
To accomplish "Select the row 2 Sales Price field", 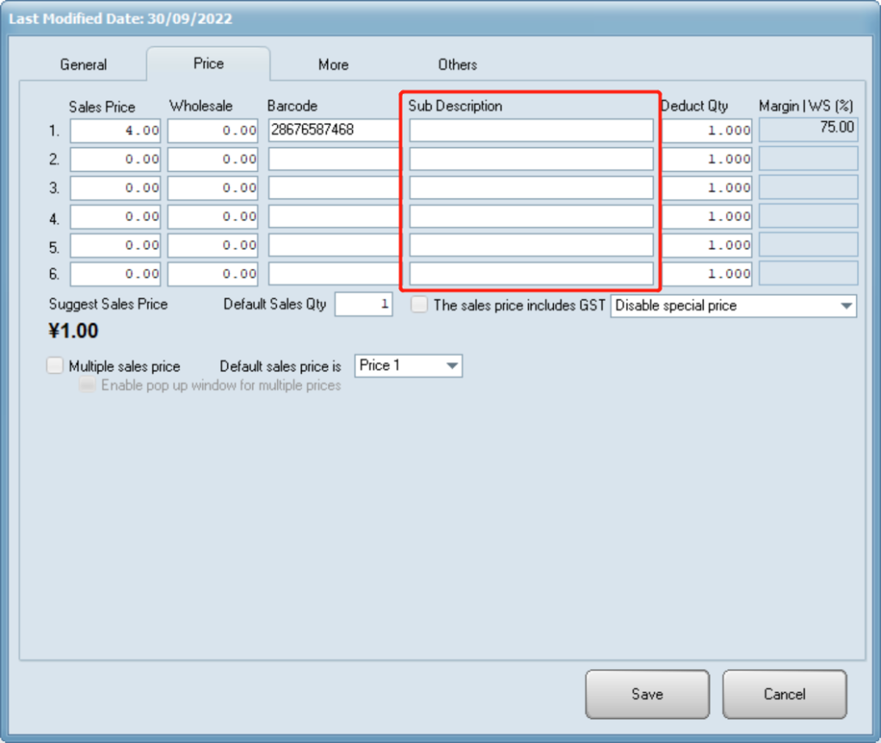I will click(x=115, y=159).
